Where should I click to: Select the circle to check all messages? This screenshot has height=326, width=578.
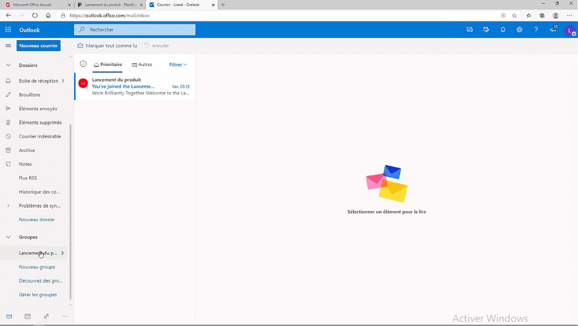[x=83, y=64]
